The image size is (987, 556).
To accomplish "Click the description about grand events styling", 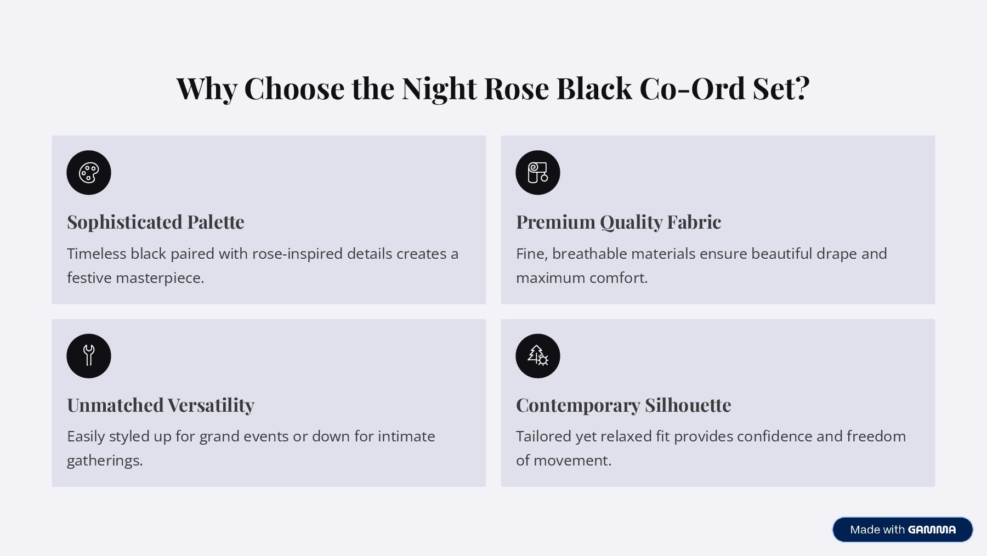I will (x=251, y=436).
